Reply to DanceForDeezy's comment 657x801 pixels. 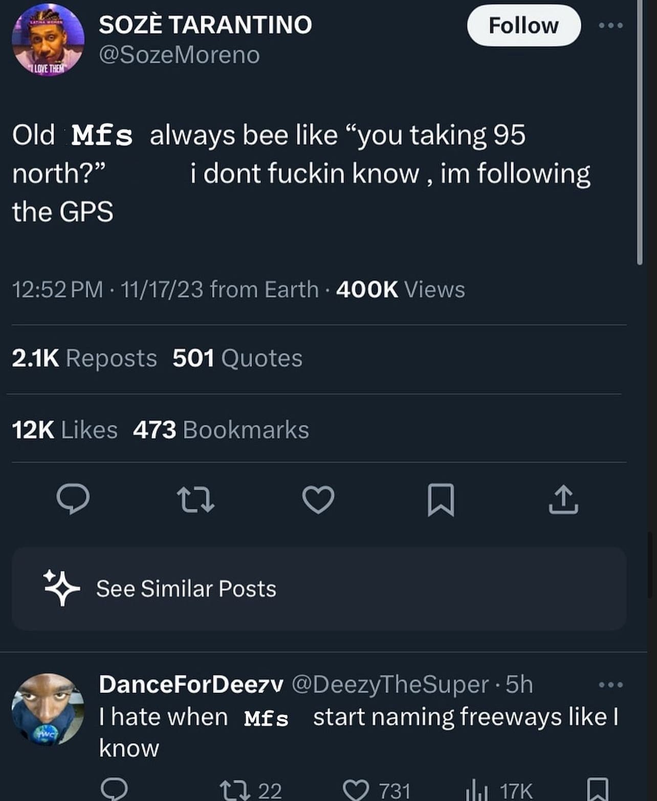pos(114,789)
